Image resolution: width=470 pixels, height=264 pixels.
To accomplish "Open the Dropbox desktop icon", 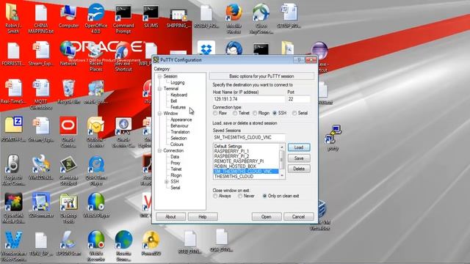I will pyautogui.click(x=206, y=48).
